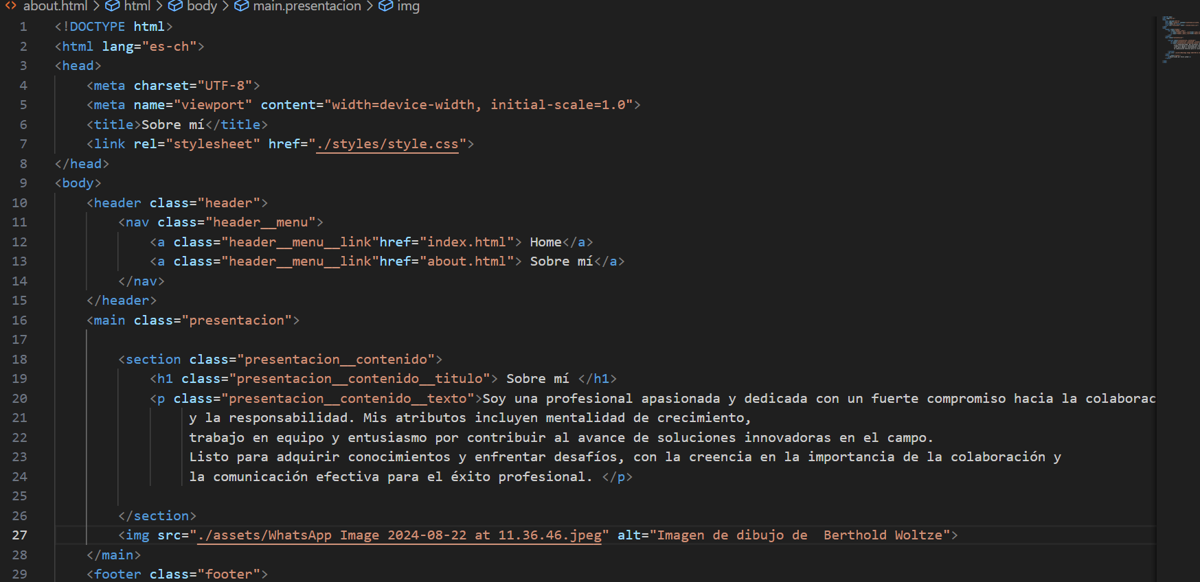Click the closing </section> tag
Viewport: 1200px width, 582px height.
[157, 516]
